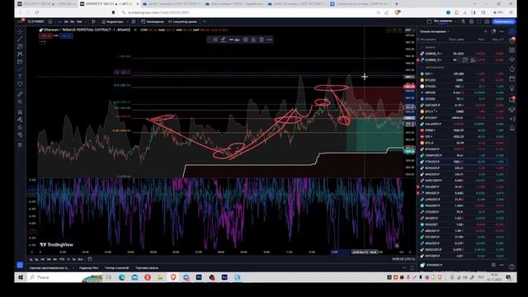The height and width of the screenshot is (297, 528).
Task: Lock the drawing via floating toolbar
Action: (253, 40)
